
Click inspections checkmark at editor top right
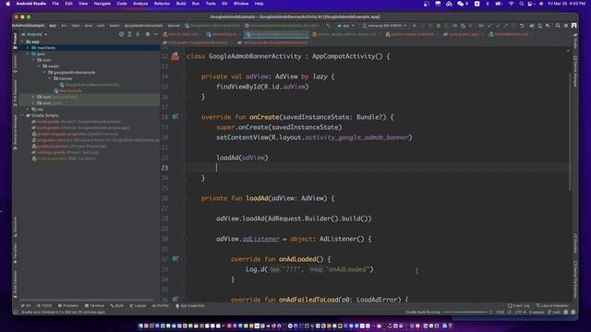coord(568,51)
